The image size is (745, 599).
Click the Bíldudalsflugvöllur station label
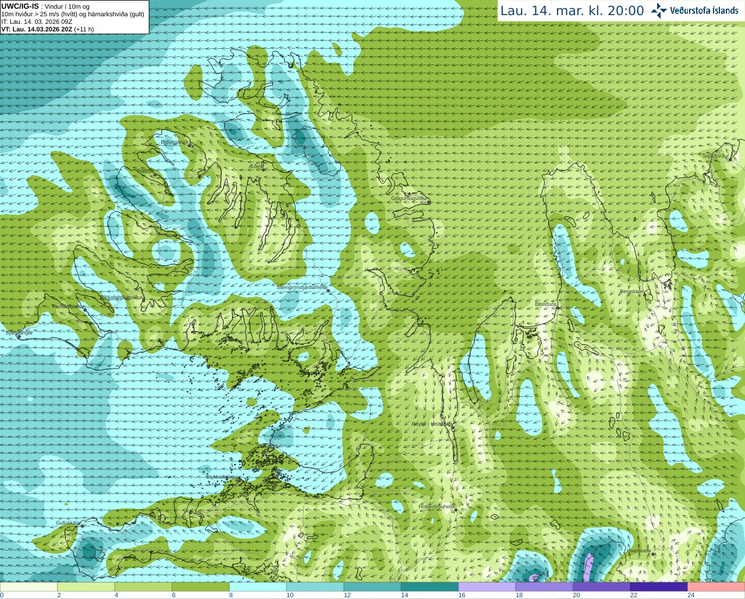click(122, 297)
